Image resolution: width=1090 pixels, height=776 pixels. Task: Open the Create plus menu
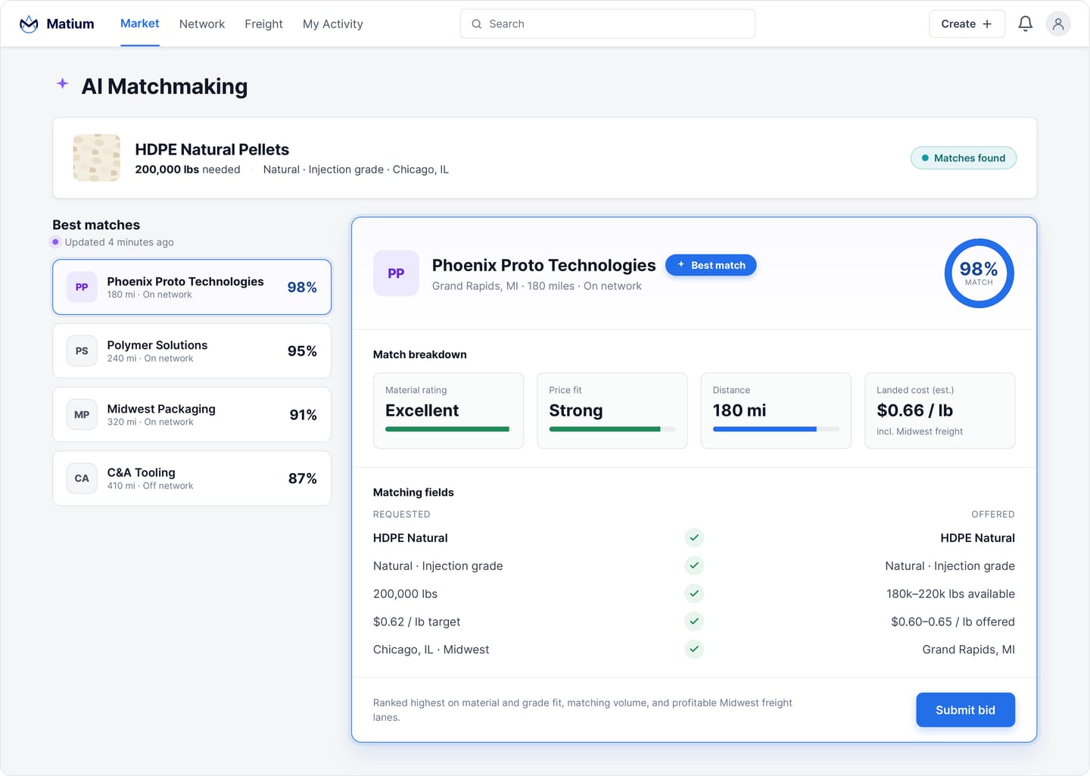click(x=967, y=24)
